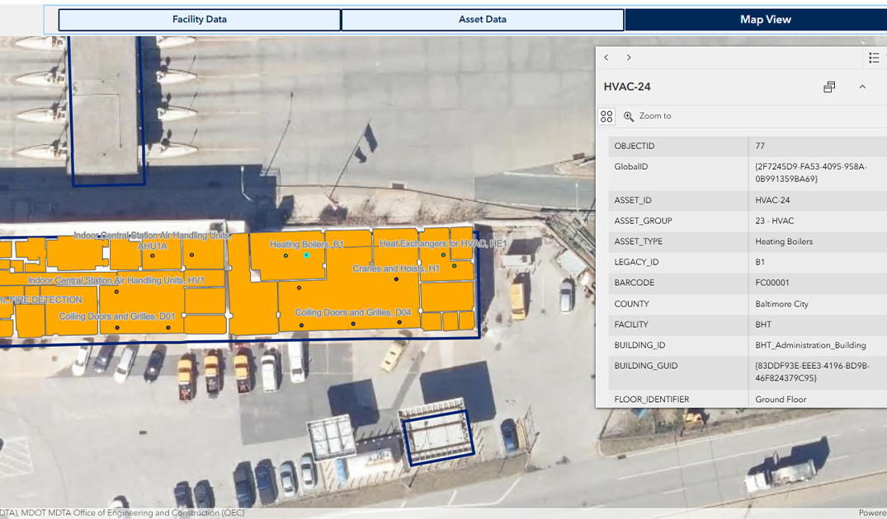Viewport: 887px width, 519px height.
Task: Click Coiling Doors and Grilles, D01 label
Action: coord(117,316)
